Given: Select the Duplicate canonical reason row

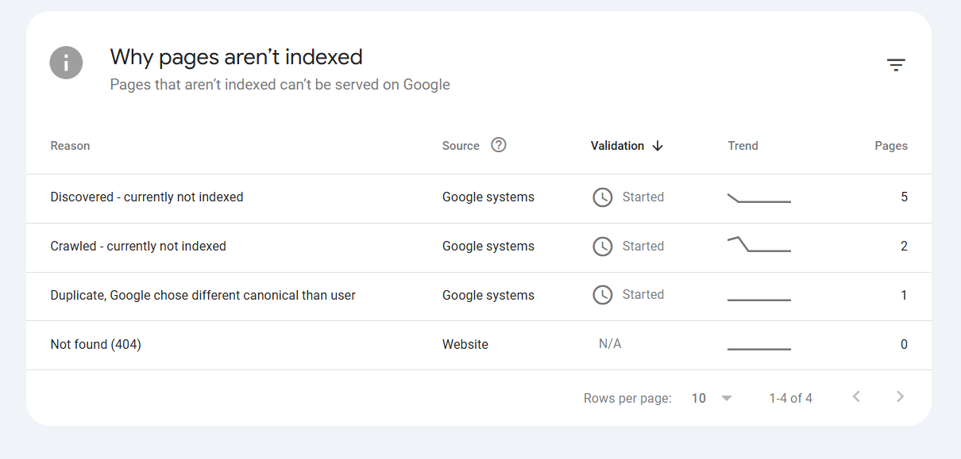Looking at the screenshot, I should click(x=203, y=296).
